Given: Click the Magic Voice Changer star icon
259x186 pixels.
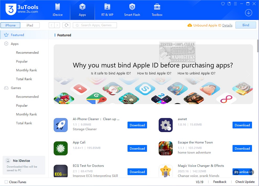Looking at the screenshot, I should point(166,171).
